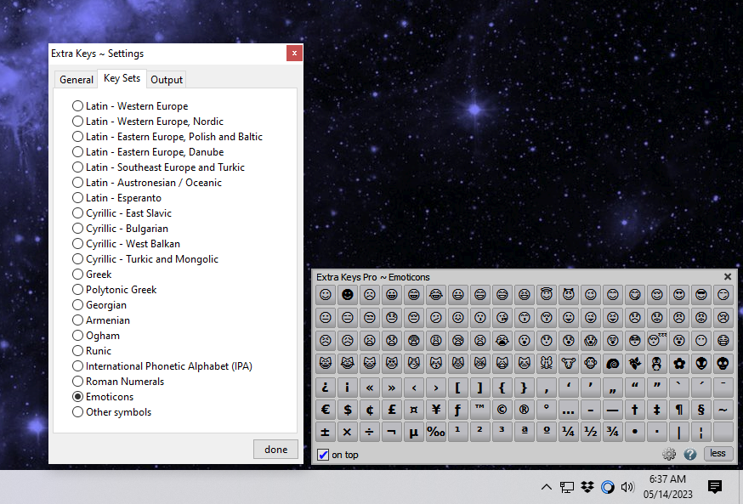Insert the devil horns smiley emoticon
Image resolution: width=743 pixels, height=504 pixels.
click(x=569, y=295)
